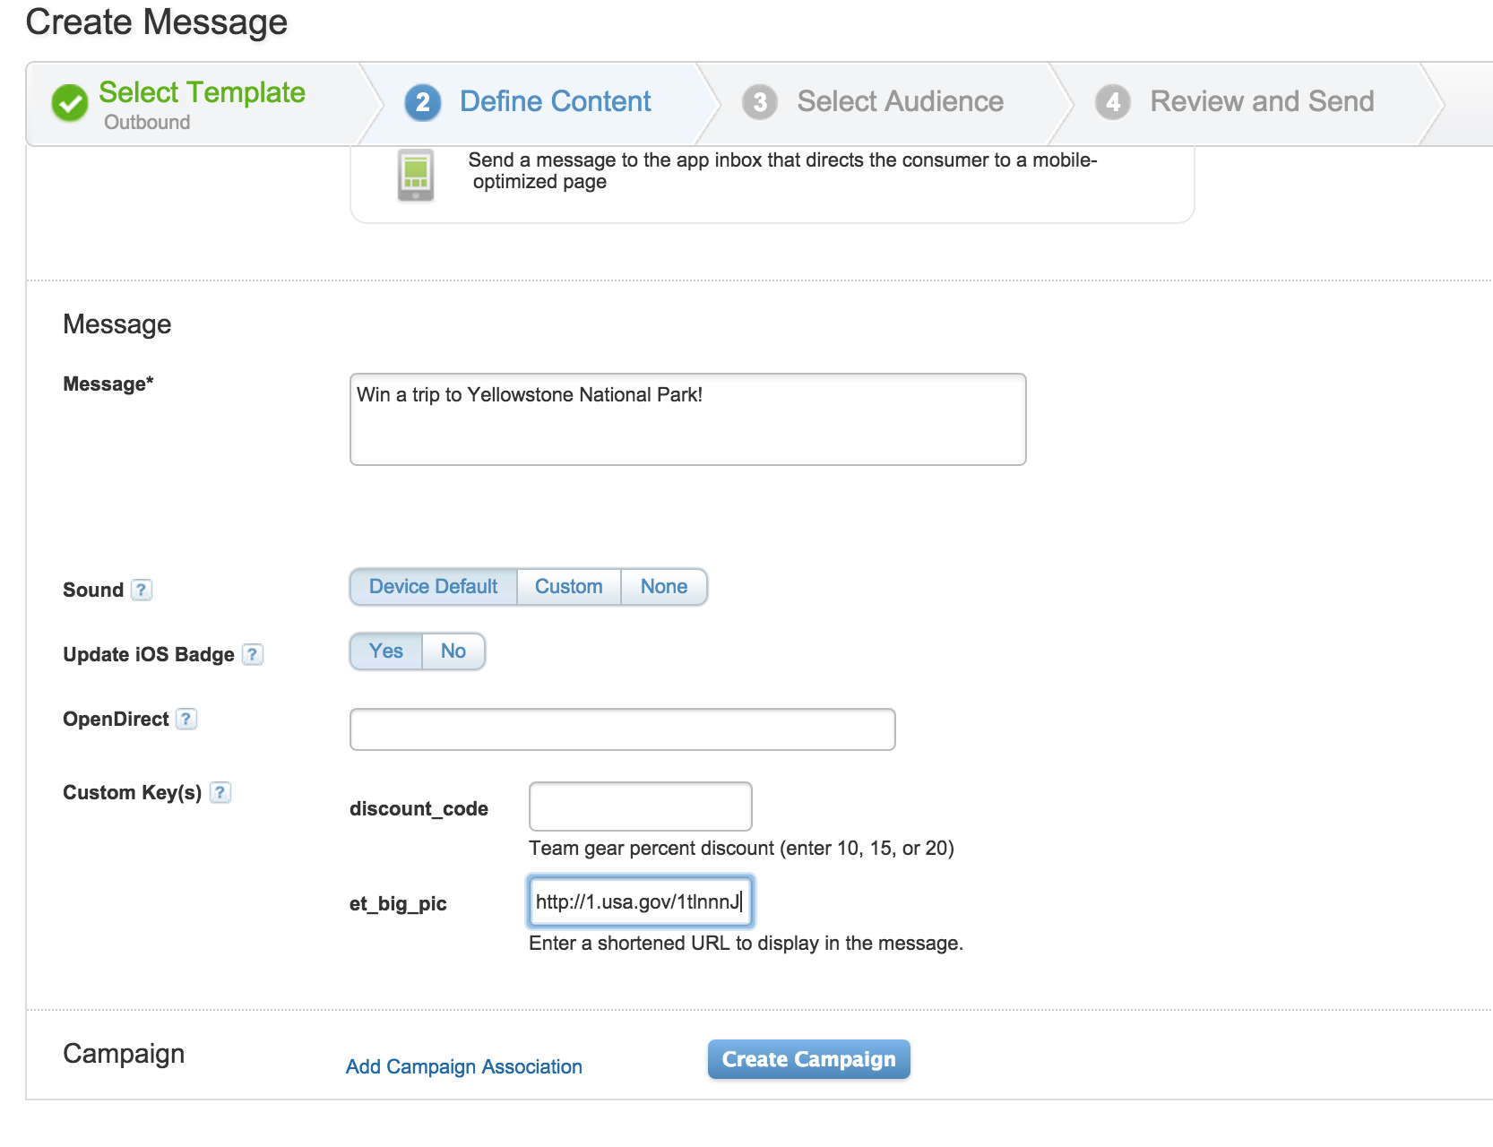The height and width of the screenshot is (1147, 1493).
Task: Click the green checkmark on Select Template
Action: [x=69, y=102]
